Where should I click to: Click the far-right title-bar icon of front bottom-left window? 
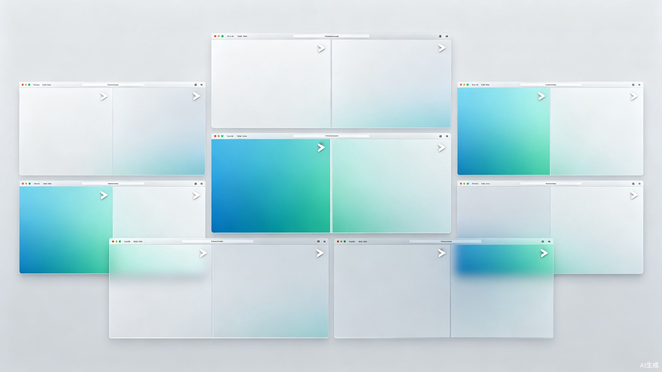pyautogui.click(x=324, y=241)
